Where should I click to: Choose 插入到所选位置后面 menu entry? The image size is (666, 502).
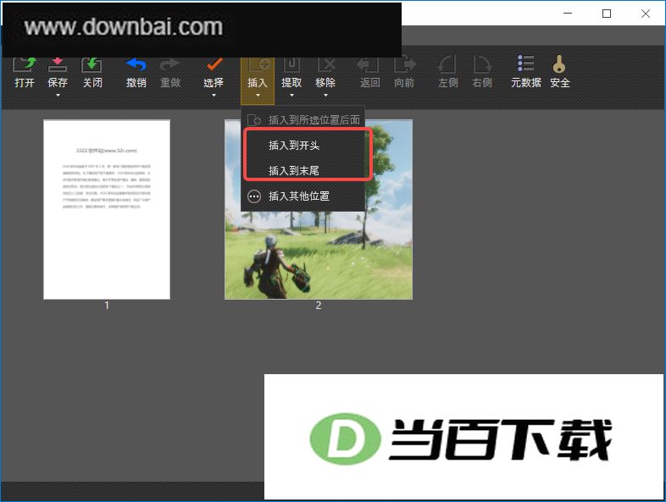click(302, 120)
